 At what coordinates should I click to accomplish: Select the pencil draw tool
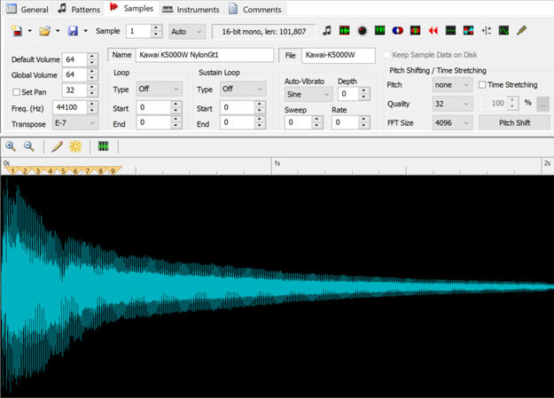[57, 146]
